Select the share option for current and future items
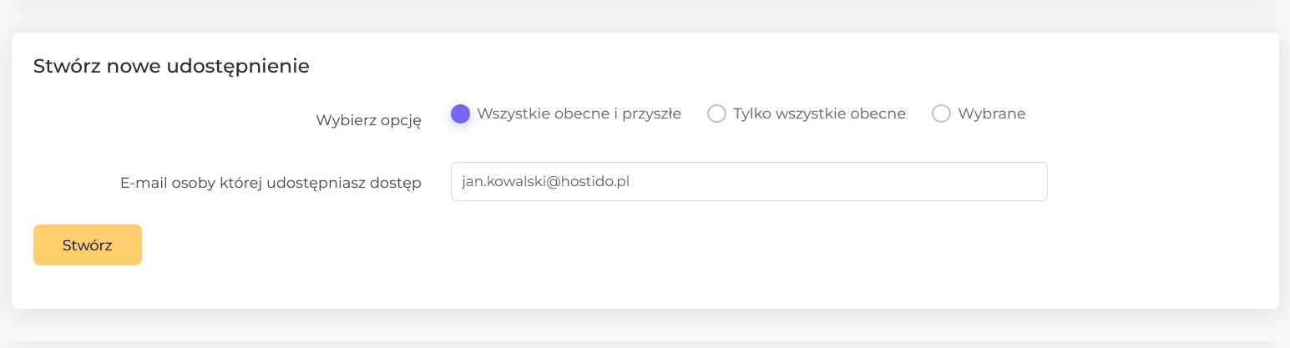Image resolution: width=1290 pixels, height=348 pixels. click(460, 114)
